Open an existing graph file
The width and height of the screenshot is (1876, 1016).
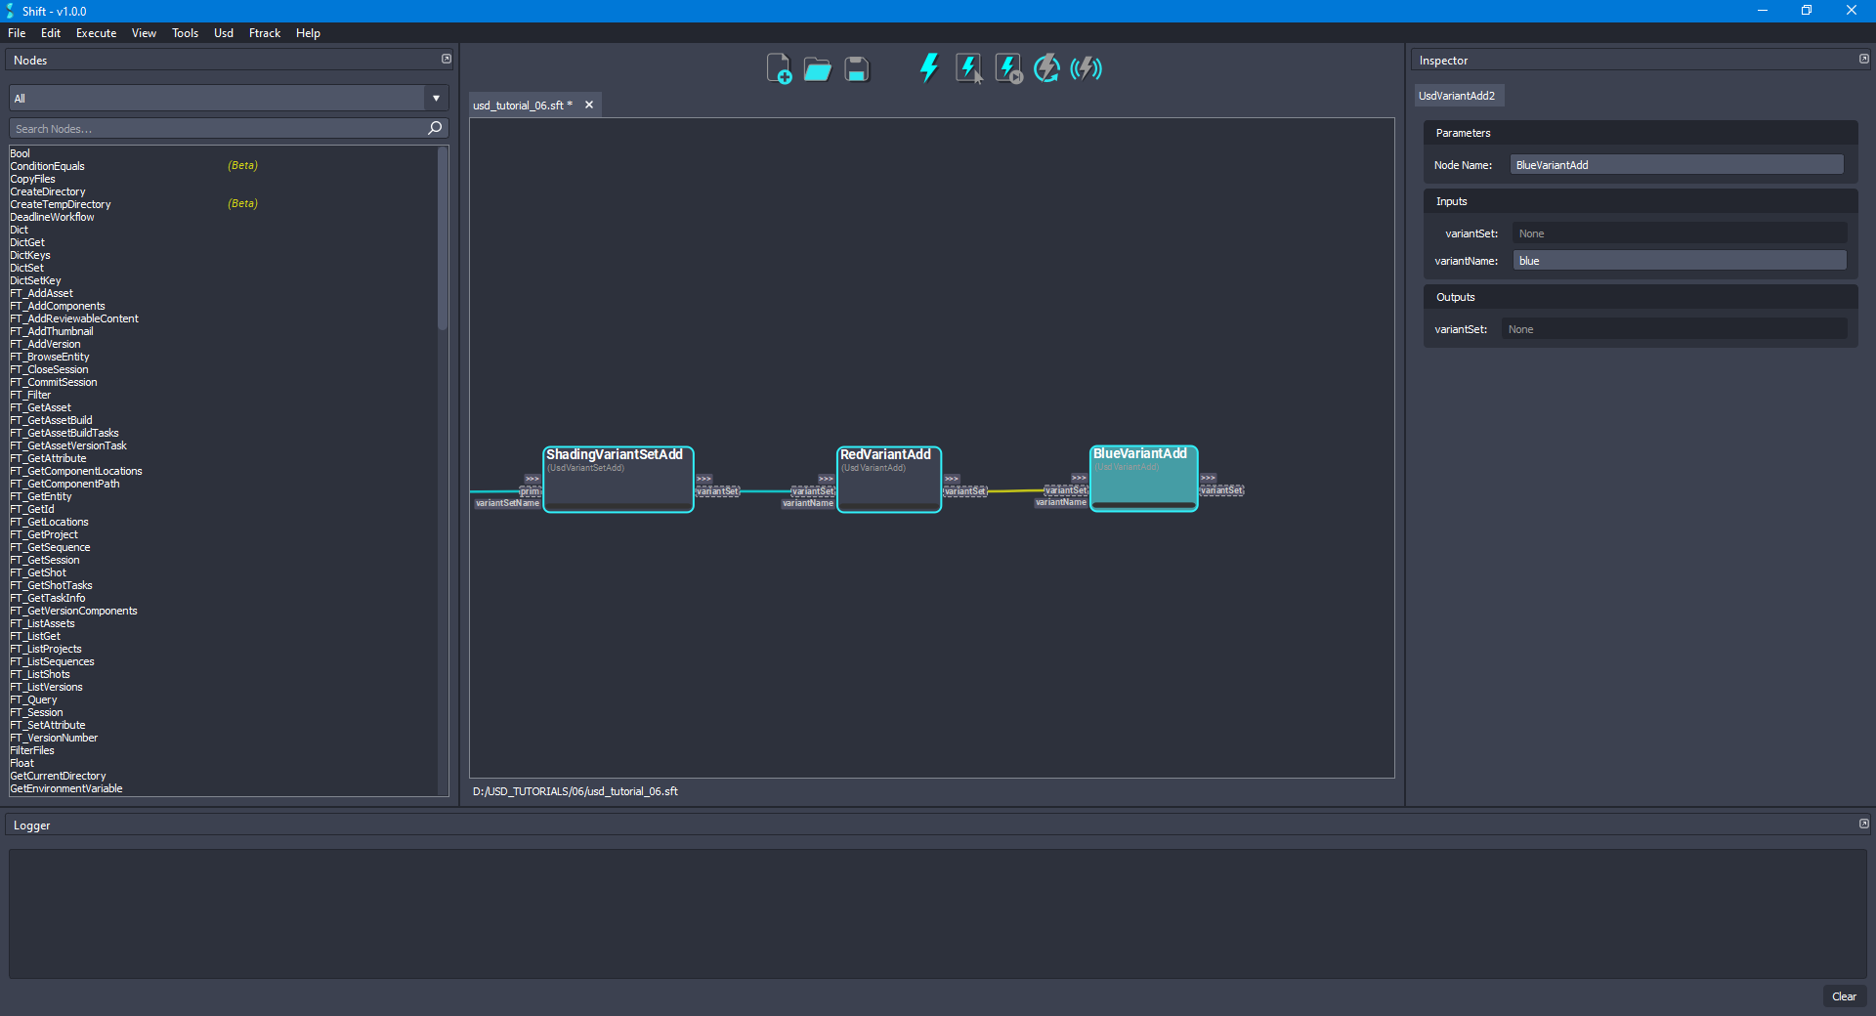tap(817, 68)
